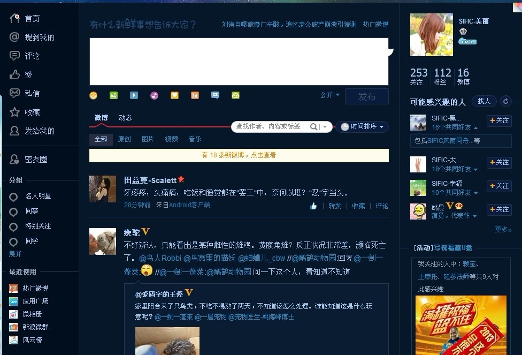The height and width of the screenshot is (355, 522).
Task: Select the 原创 filter tab
Action: point(124,139)
